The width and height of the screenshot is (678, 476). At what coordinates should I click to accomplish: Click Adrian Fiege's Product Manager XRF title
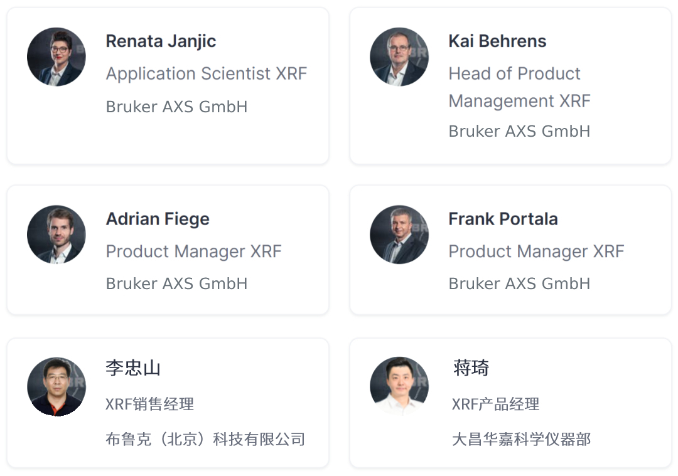point(194,251)
